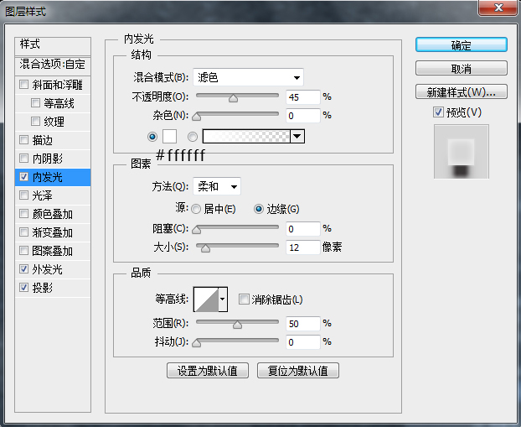Enable the 光泽 checkbox
Screen dimensions: 521x427
click(x=23, y=195)
